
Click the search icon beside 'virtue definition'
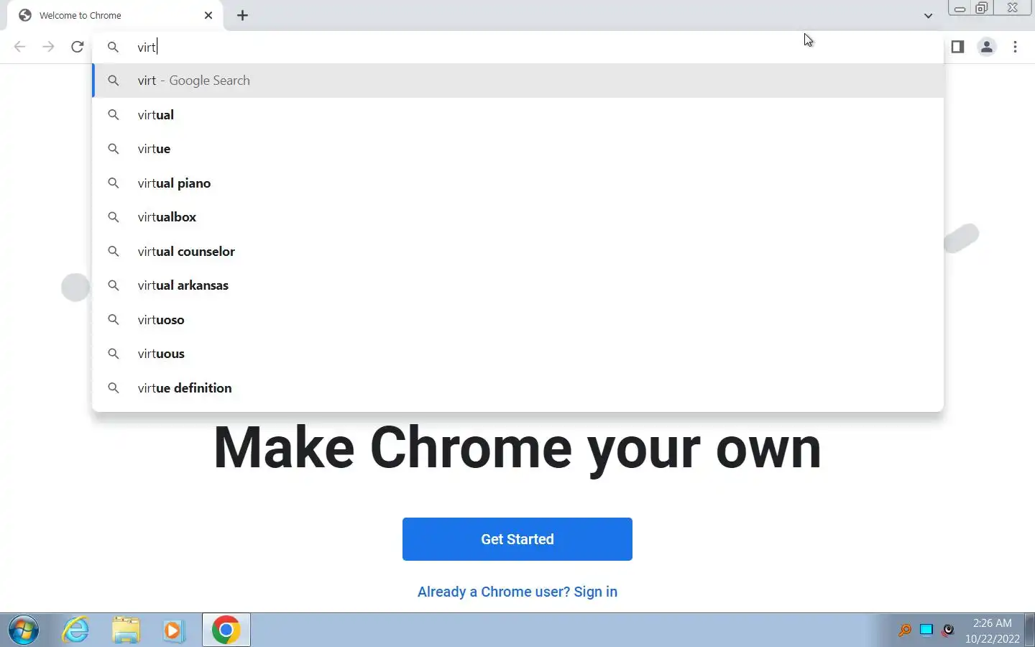click(x=113, y=388)
